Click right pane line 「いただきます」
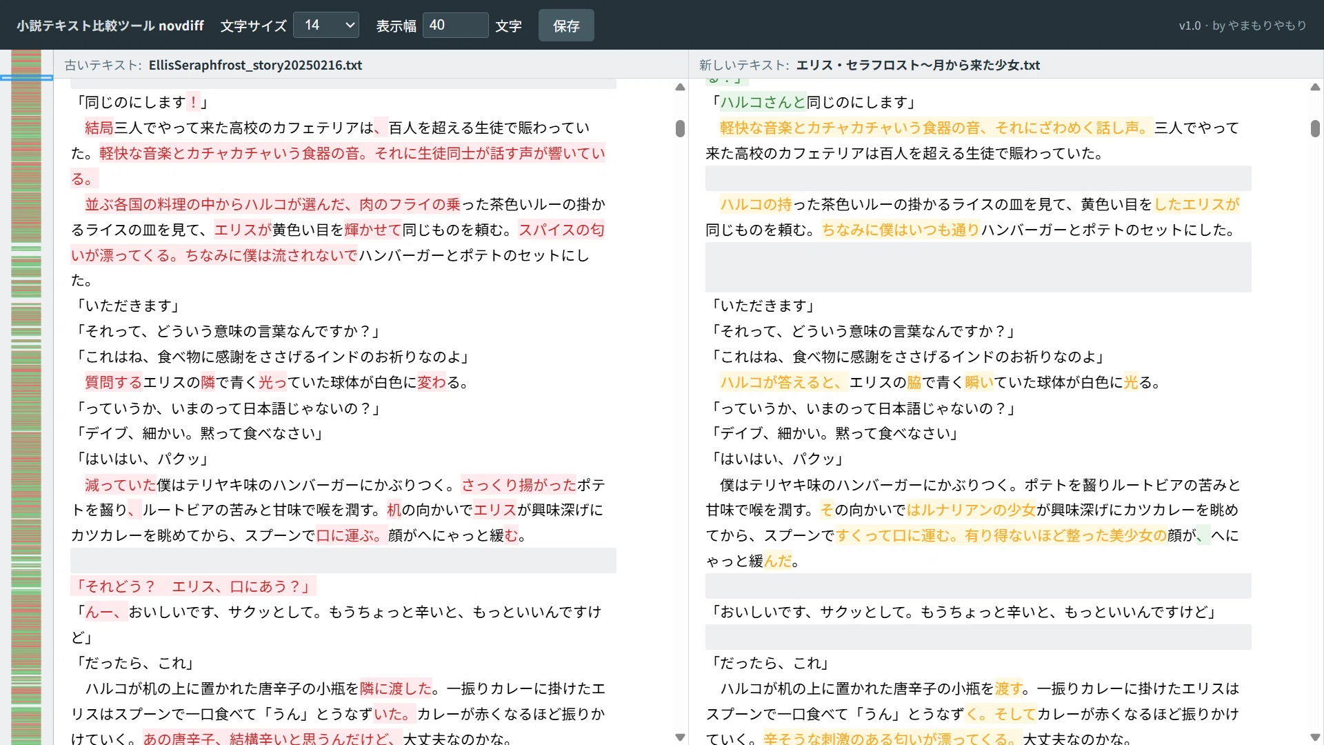Screen dimensions: 1324x745 tap(763, 306)
